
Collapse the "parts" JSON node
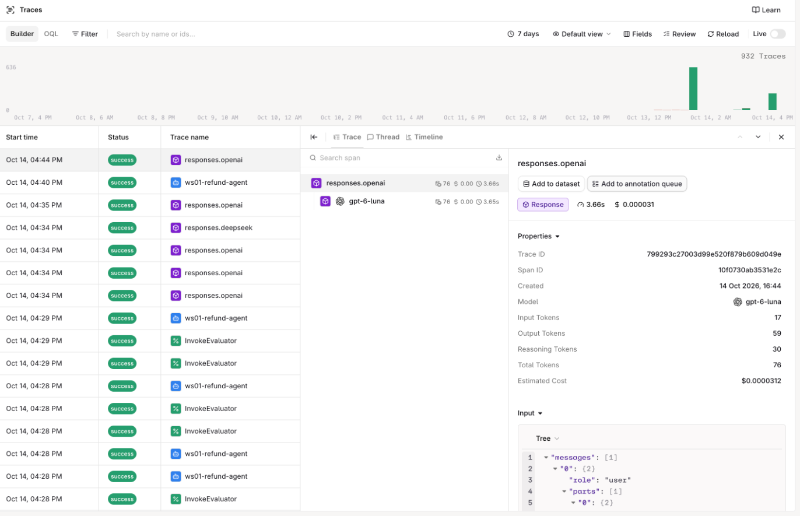(x=564, y=491)
